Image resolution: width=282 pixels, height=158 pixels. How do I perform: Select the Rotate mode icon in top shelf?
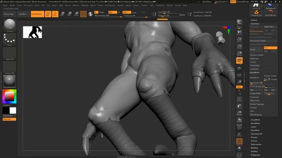[76, 14]
